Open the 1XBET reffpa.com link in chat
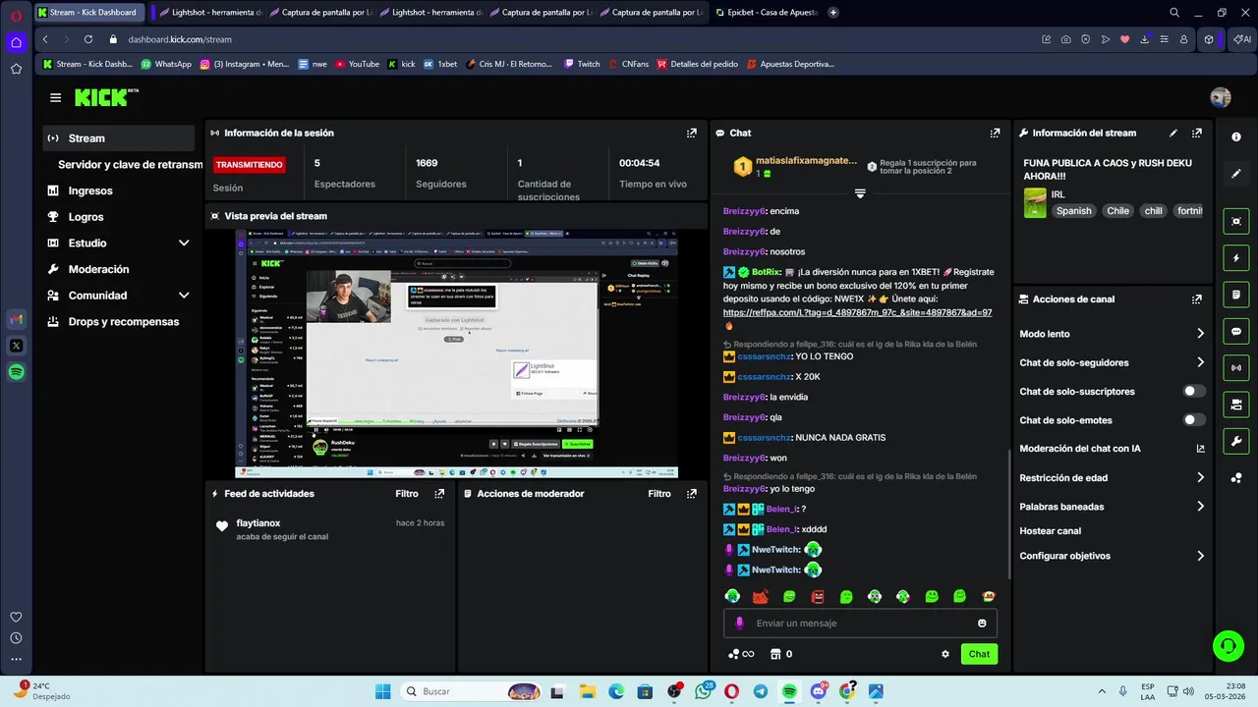 point(857,312)
